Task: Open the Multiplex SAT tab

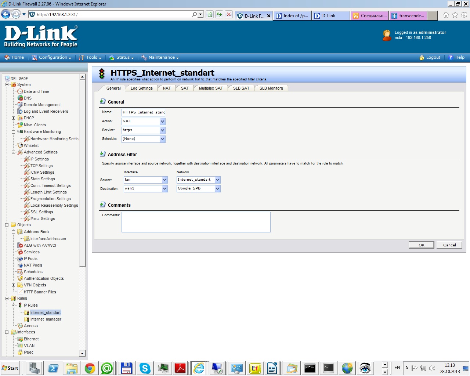Action: point(211,88)
